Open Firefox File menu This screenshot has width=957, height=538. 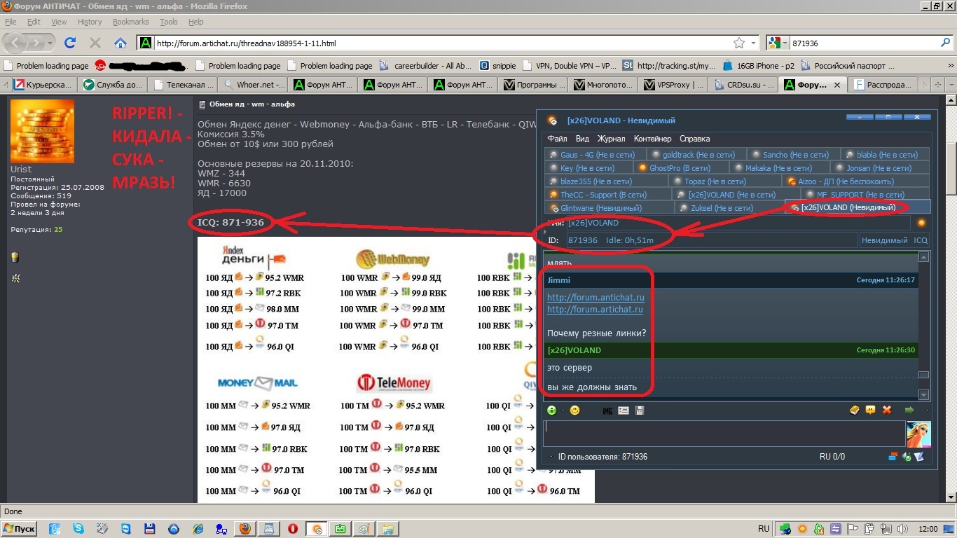point(11,22)
